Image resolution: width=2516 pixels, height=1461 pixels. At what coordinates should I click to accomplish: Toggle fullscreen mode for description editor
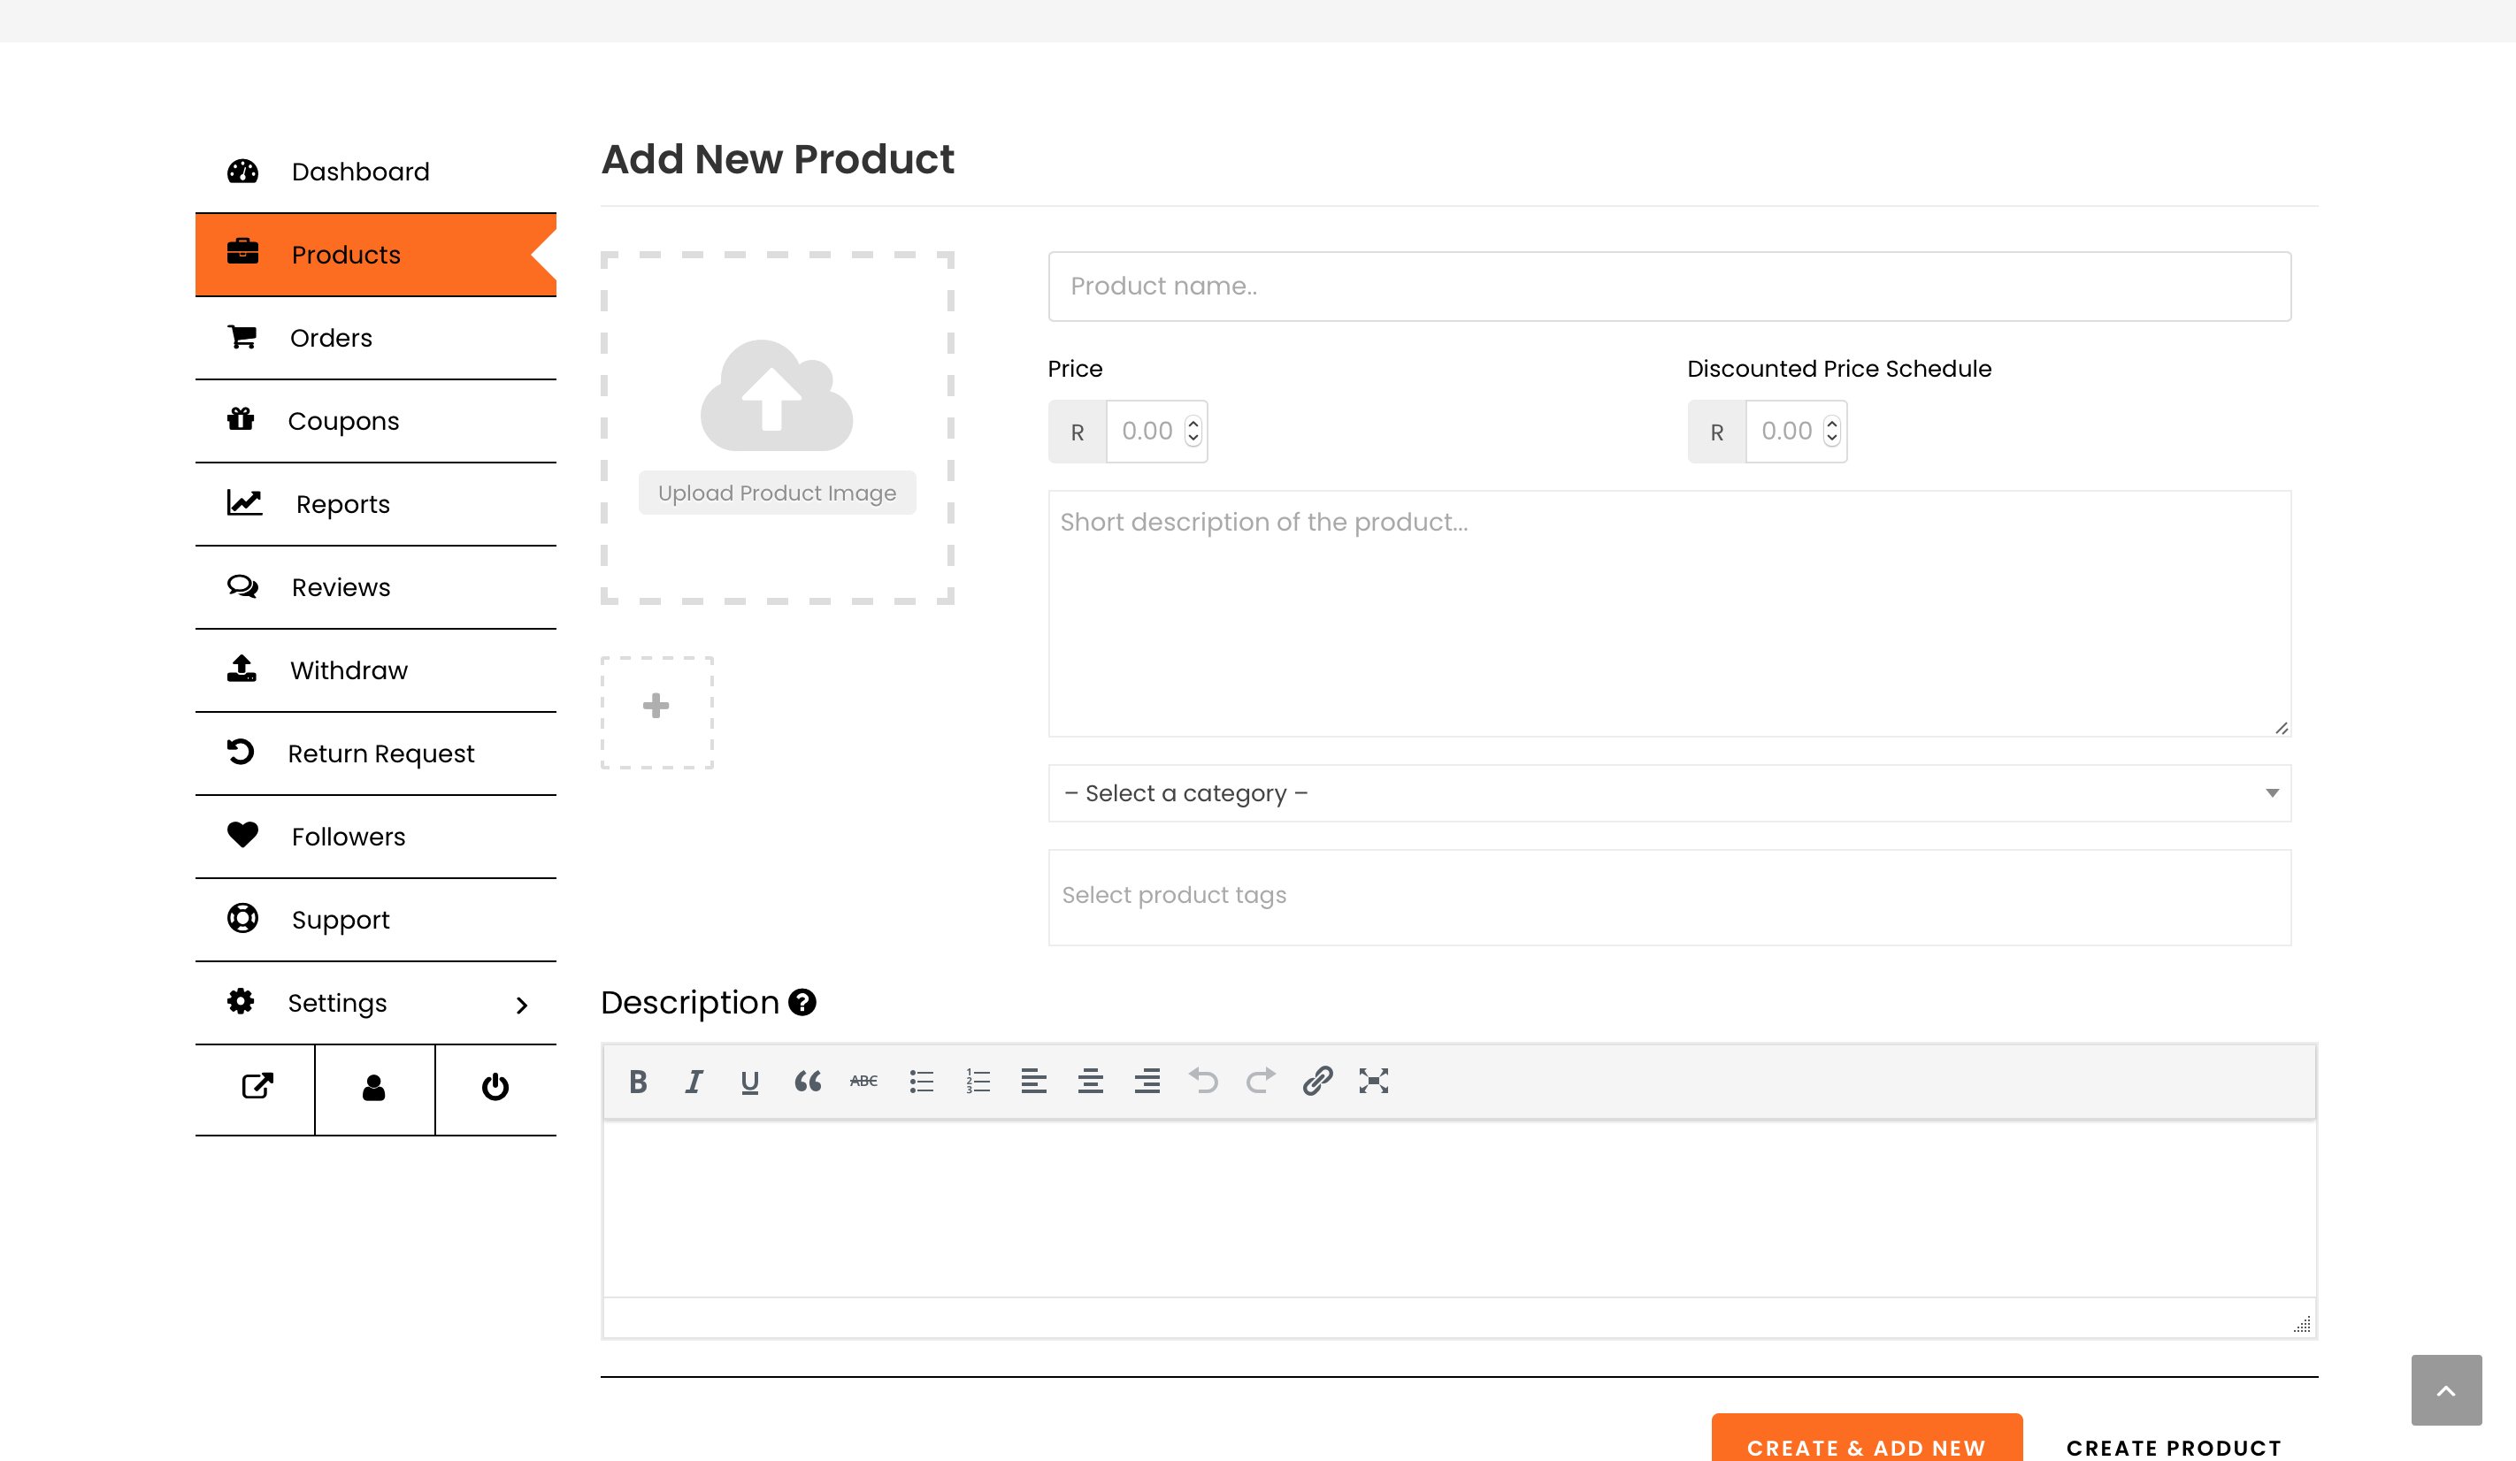[x=1373, y=1081]
